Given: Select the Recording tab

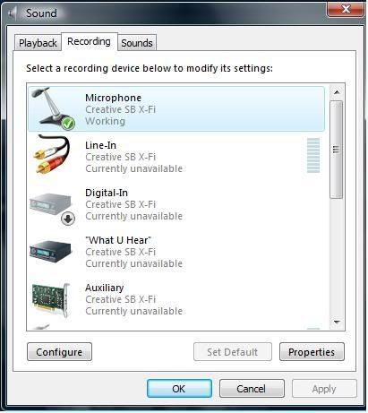Looking at the screenshot, I should coord(89,41).
